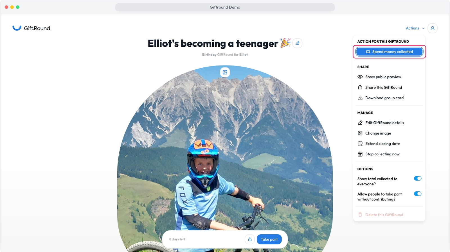
Task: Click the eye icon for public preview
Action: [x=360, y=77]
